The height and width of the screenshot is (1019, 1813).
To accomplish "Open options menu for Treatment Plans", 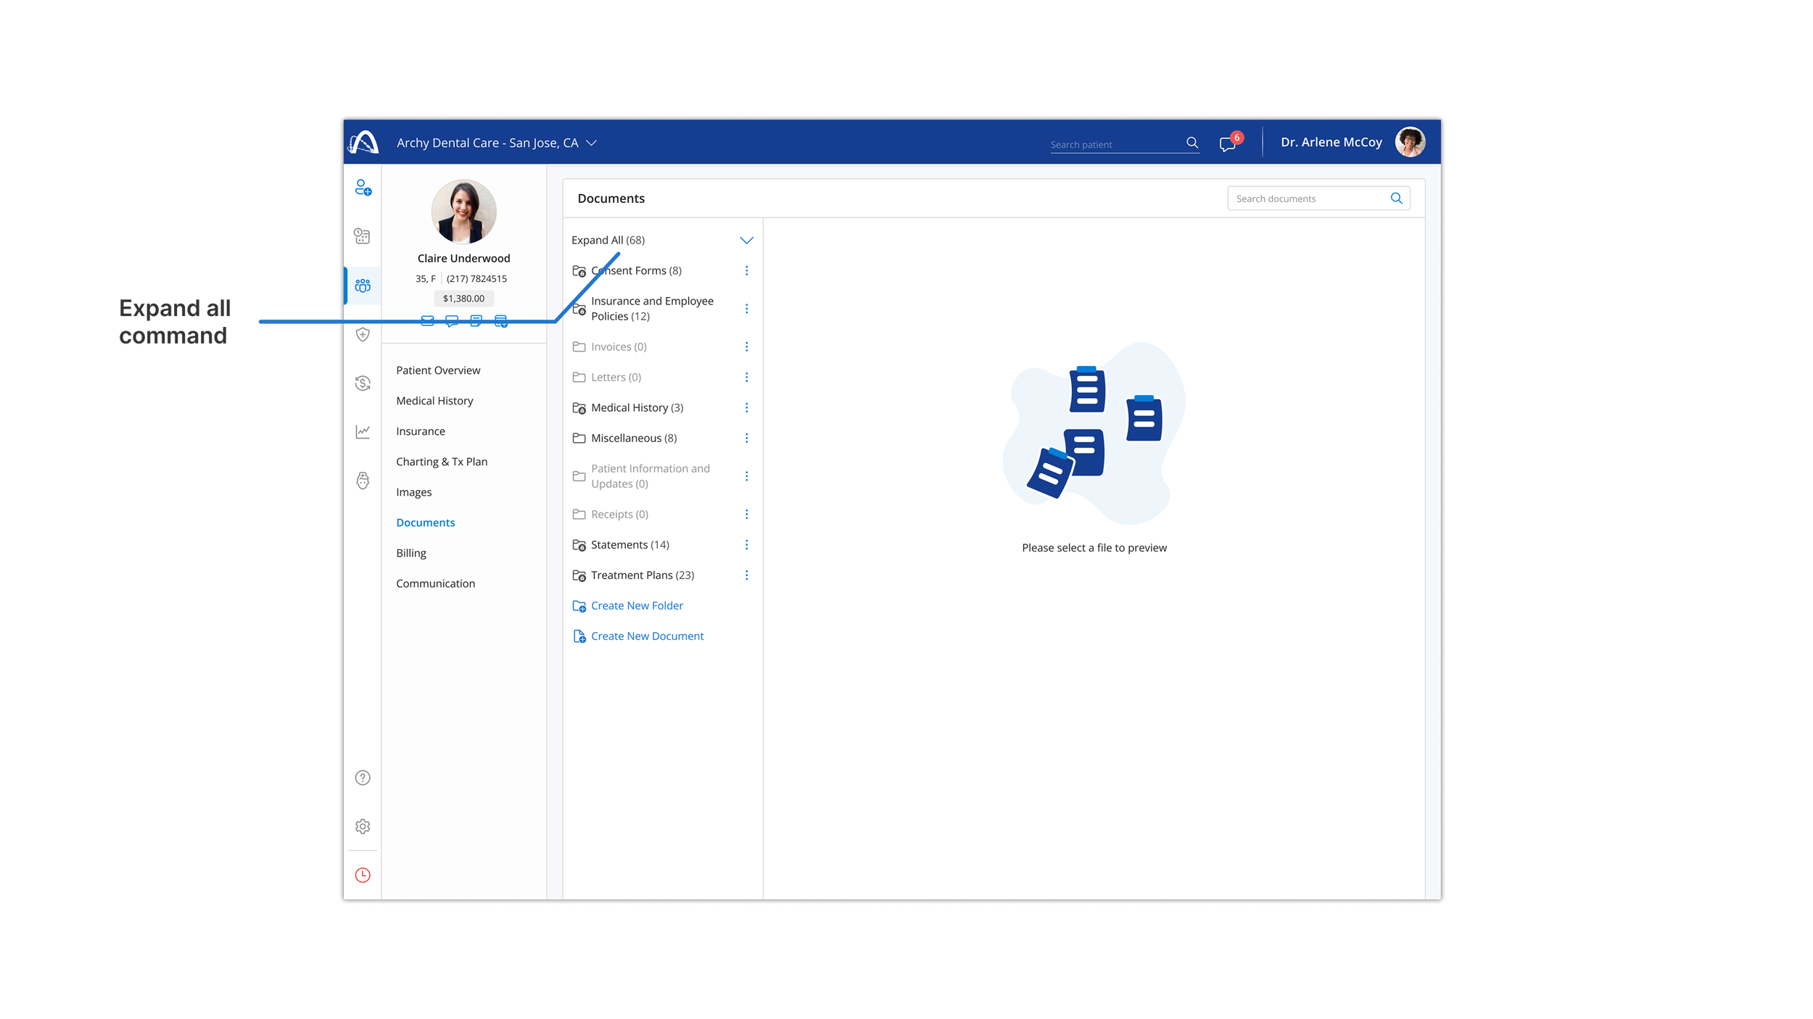I will tap(746, 575).
